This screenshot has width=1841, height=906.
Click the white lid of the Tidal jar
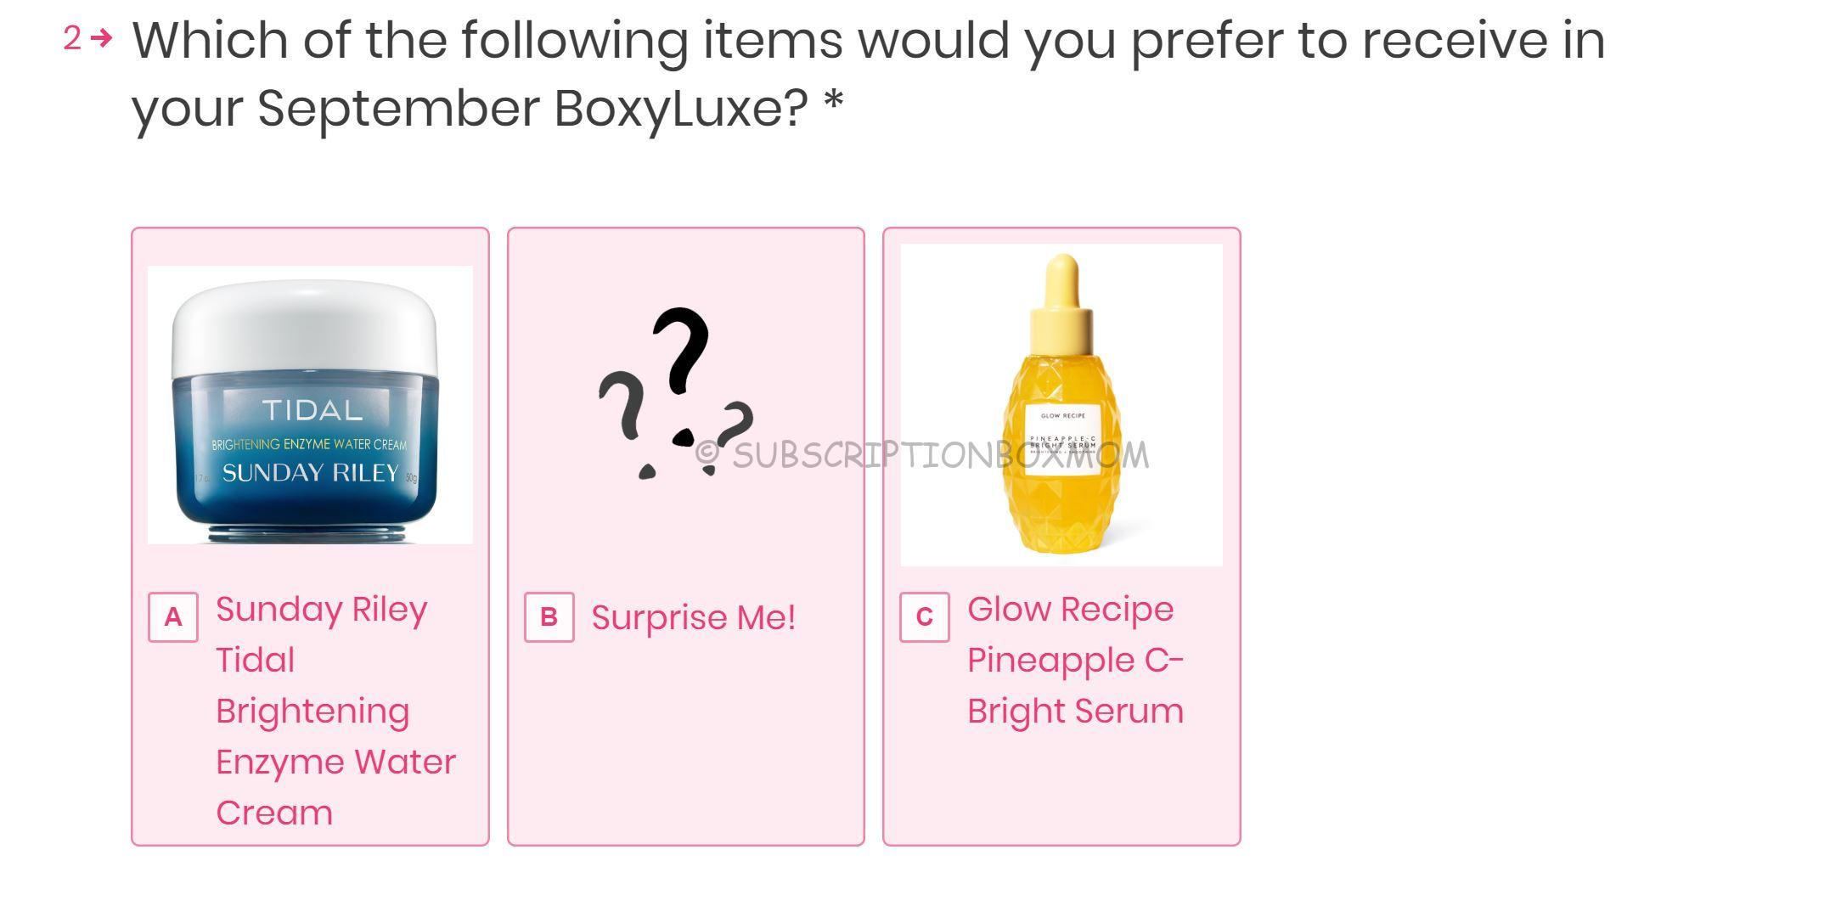click(x=306, y=329)
